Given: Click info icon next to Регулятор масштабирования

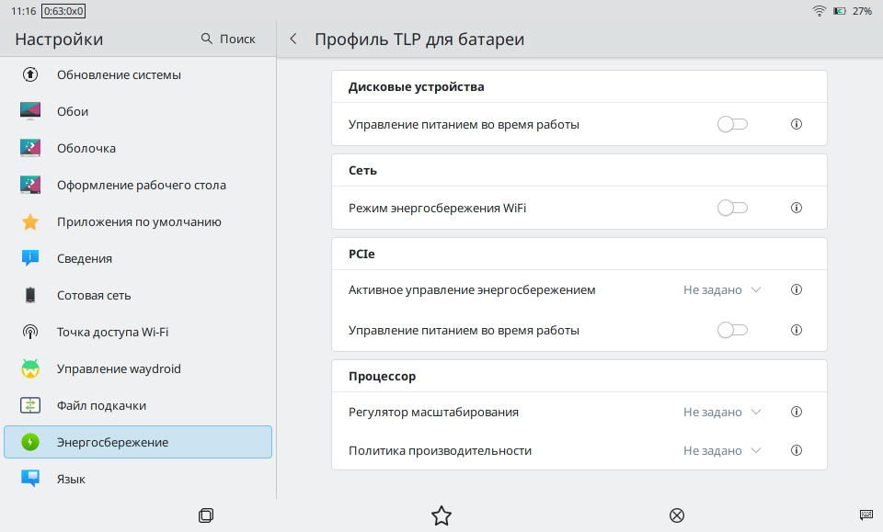Looking at the screenshot, I should coord(797,412).
